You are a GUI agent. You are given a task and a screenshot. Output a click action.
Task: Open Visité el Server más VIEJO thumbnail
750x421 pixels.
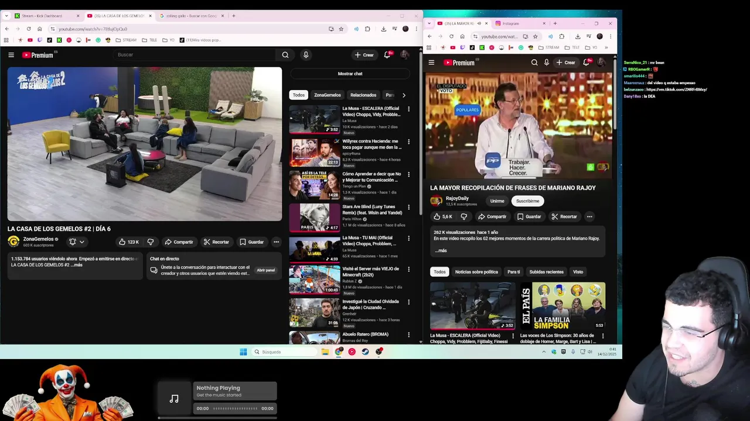click(314, 279)
